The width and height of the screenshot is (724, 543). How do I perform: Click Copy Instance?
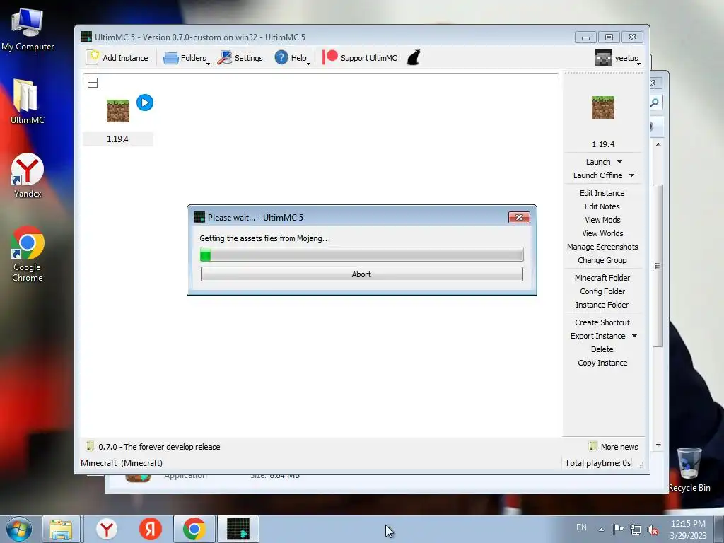602,363
